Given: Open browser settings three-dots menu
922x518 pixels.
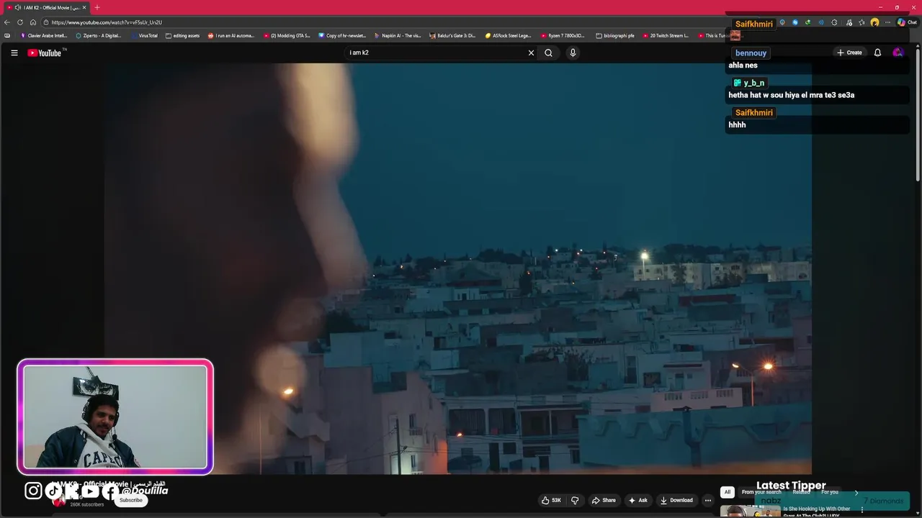Looking at the screenshot, I should pyautogui.click(x=888, y=22).
